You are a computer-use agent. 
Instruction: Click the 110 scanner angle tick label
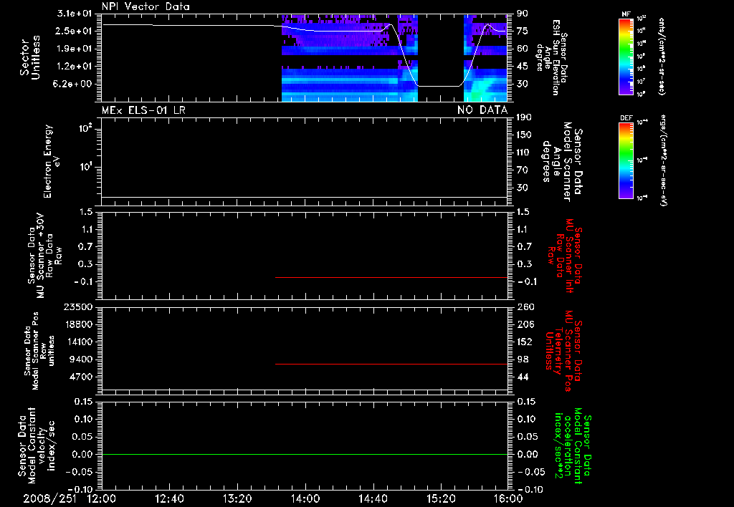click(x=524, y=153)
